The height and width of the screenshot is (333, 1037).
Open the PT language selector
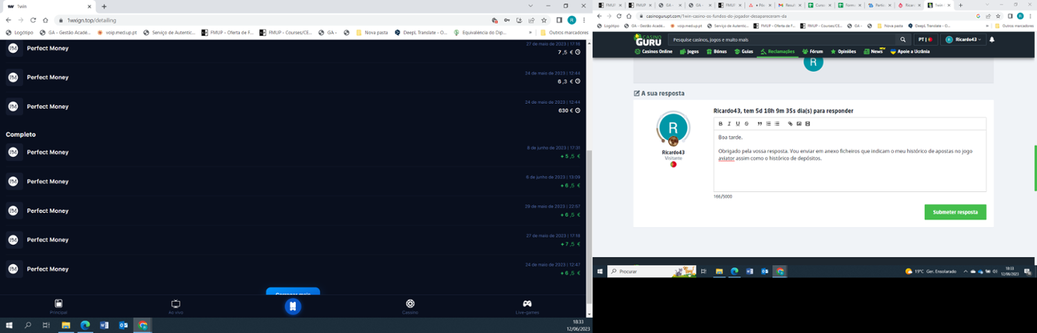click(x=925, y=39)
